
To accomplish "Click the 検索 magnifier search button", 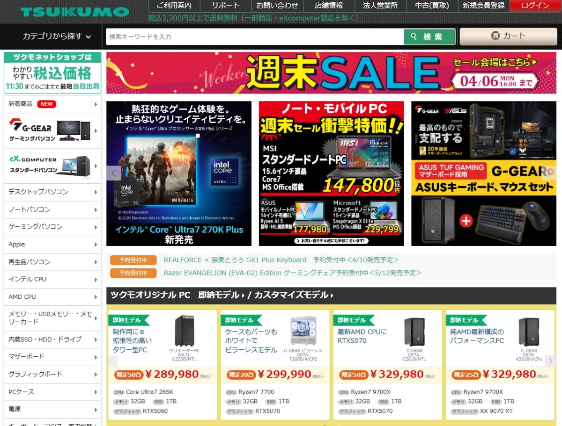I will tap(429, 36).
